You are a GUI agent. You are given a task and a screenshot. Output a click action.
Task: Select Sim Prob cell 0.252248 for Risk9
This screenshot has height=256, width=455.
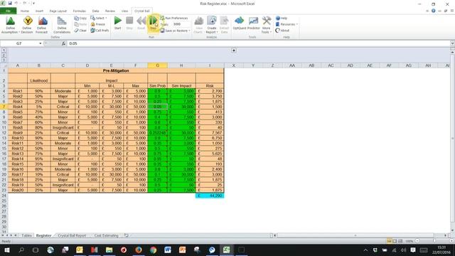coord(158,133)
